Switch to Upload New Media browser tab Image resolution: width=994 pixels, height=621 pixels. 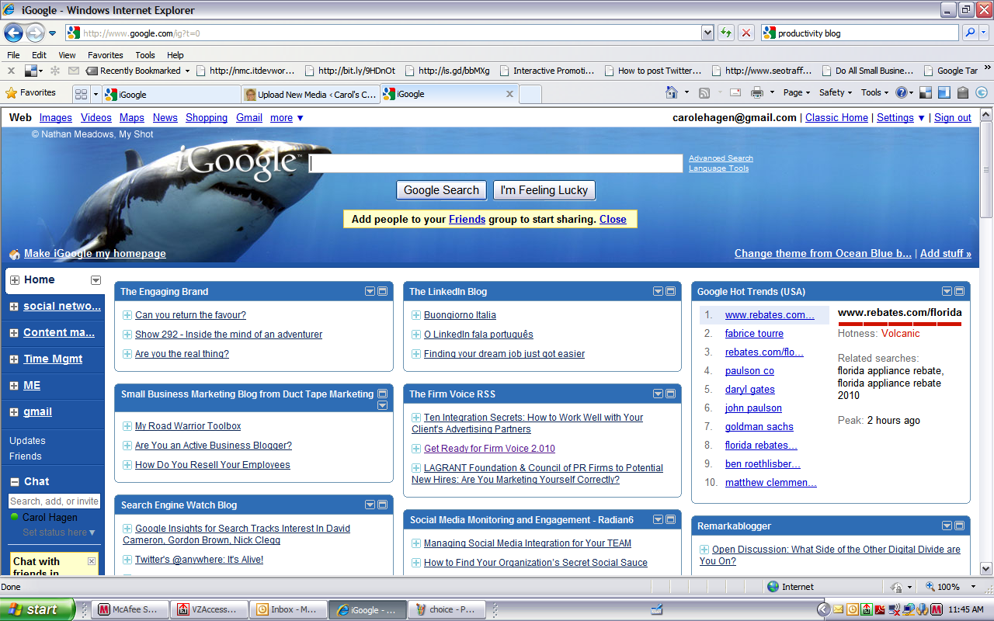coord(310,94)
